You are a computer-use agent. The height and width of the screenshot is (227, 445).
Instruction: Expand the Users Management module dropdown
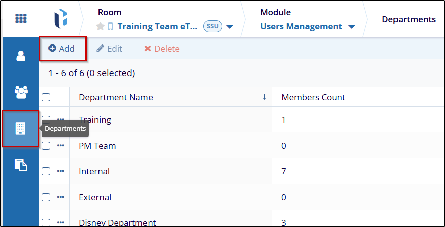[352, 27]
